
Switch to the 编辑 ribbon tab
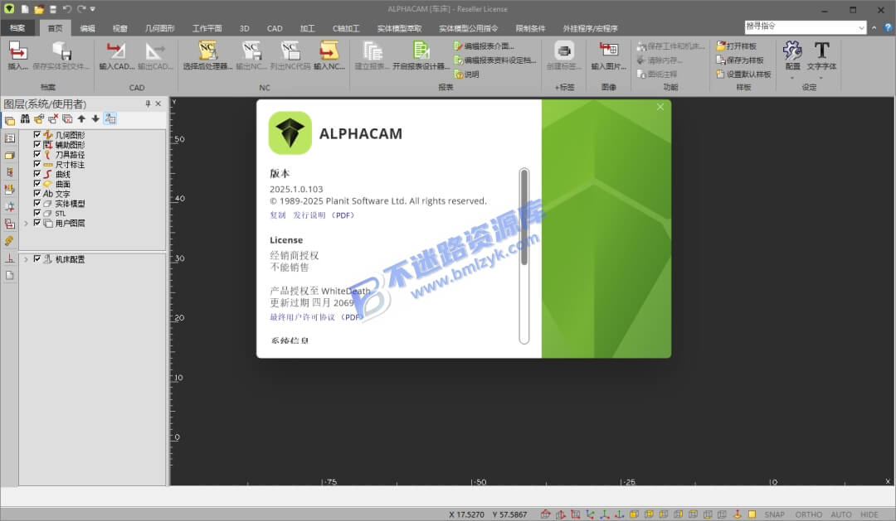pos(87,28)
